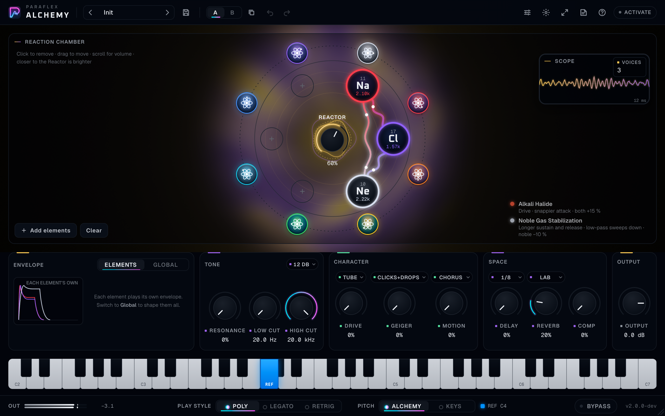Click the Add elements button
This screenshot has width=665, height=416.
coord(46,230)
